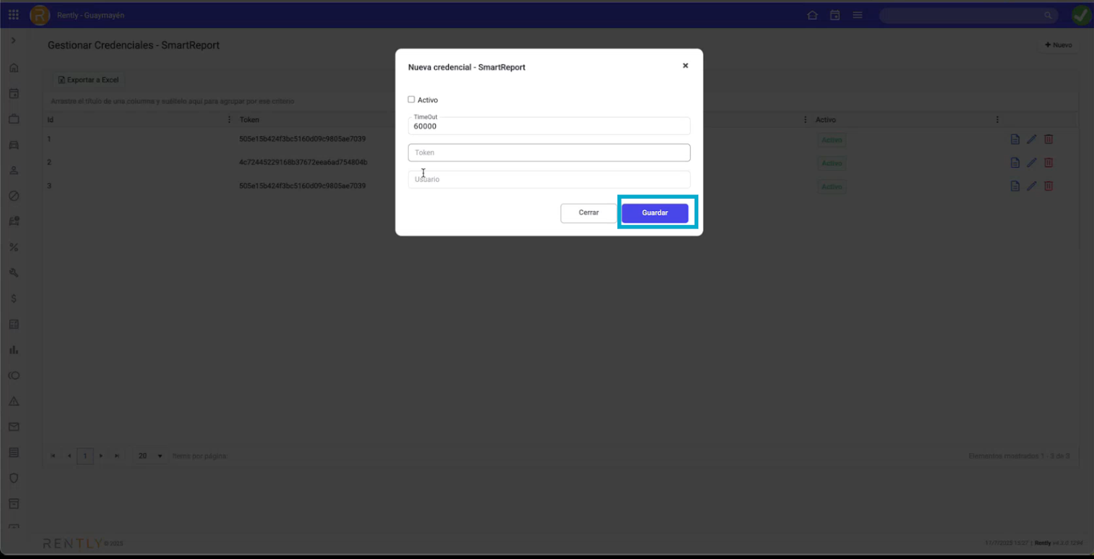Click the home icon in top bar
The height and width of the screenshot is (559, 1094).
tap(812, 15)
